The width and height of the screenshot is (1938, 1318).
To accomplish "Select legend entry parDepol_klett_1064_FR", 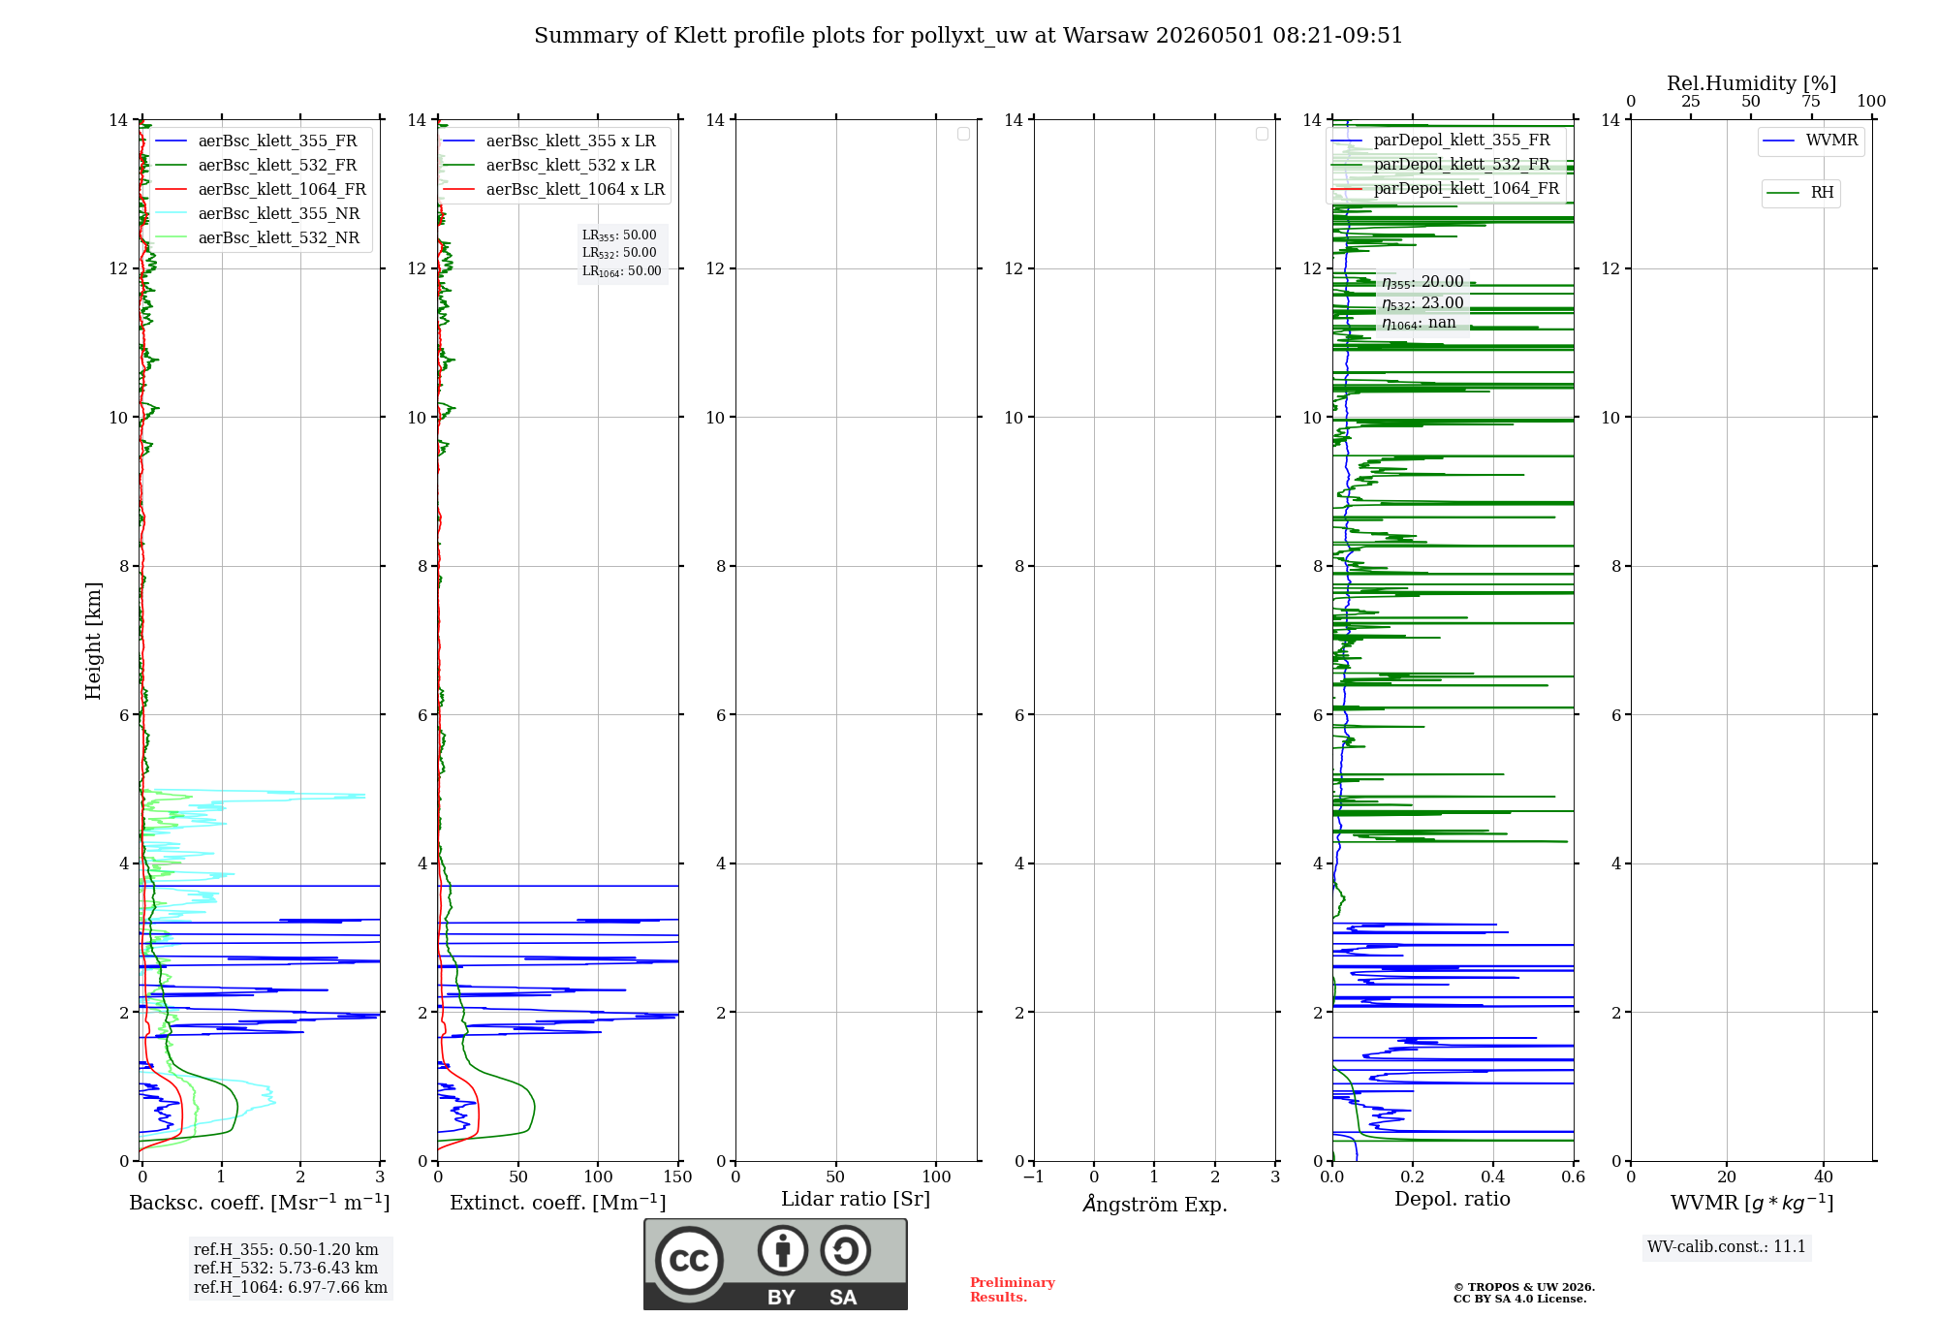I will pyautogui.click(x=1466, y=189).
